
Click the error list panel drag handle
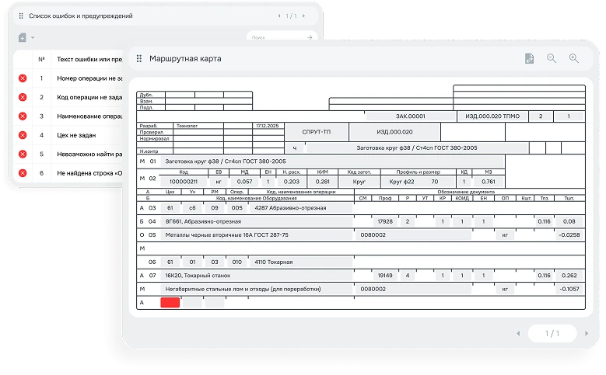(20, 16)
